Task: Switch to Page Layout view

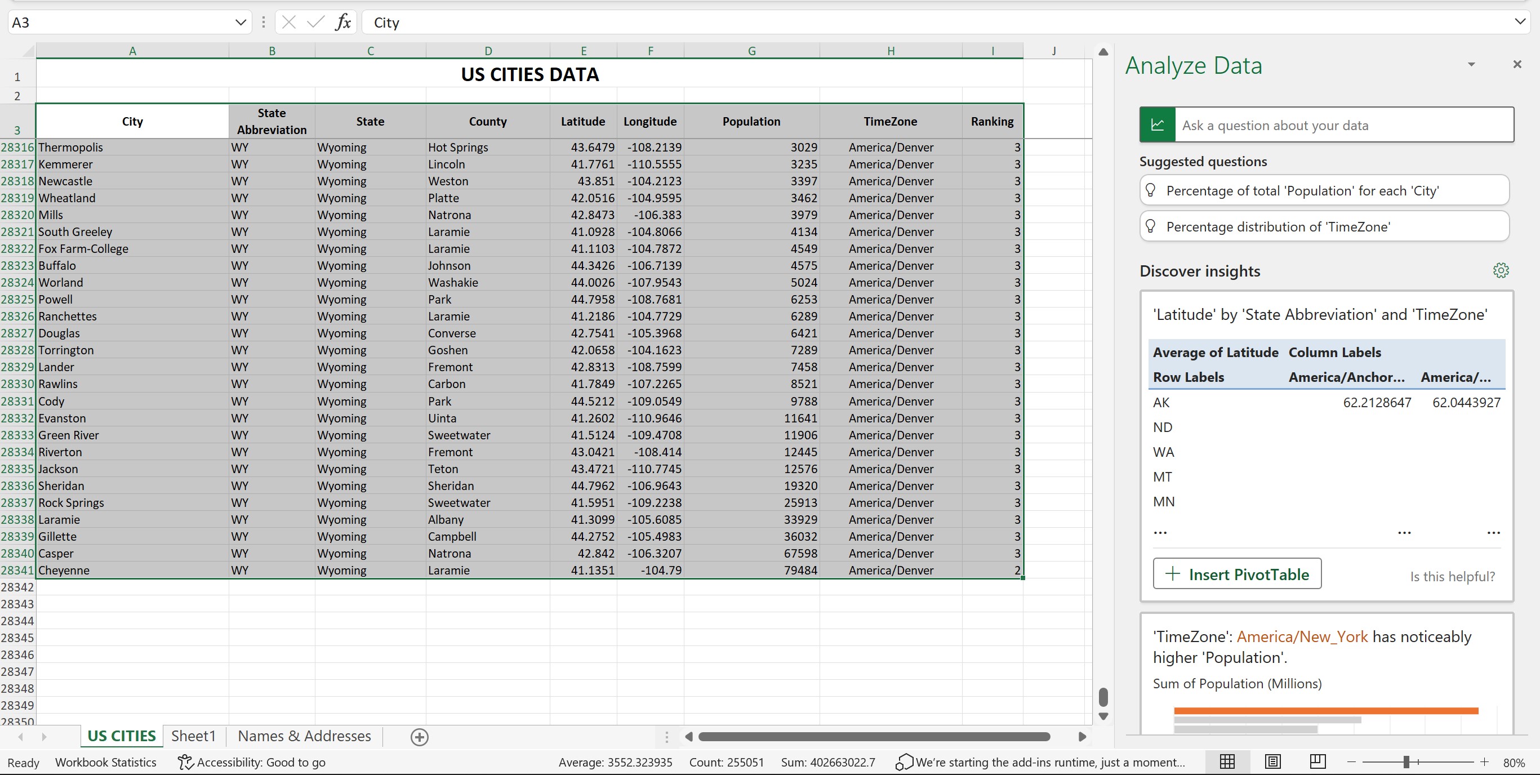Action: (x=1273, y=761)
